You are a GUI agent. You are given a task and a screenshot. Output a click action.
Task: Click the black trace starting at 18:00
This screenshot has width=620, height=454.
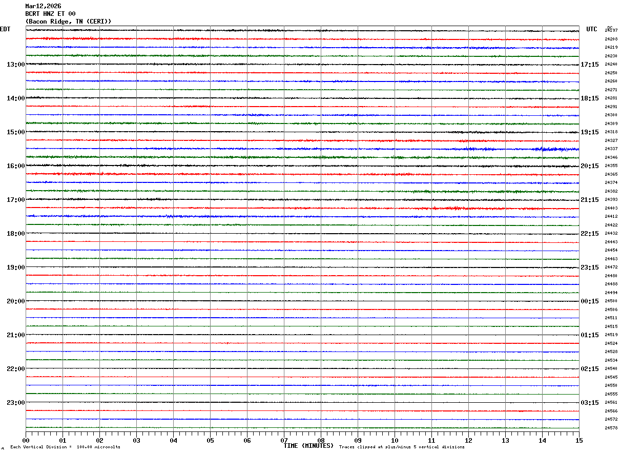click(302, 233)
